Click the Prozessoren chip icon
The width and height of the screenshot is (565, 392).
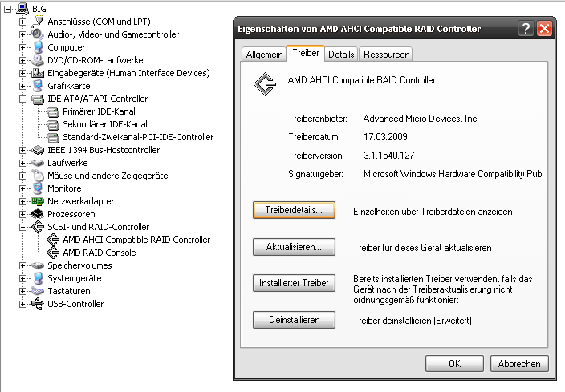click(x=38, y=214)
